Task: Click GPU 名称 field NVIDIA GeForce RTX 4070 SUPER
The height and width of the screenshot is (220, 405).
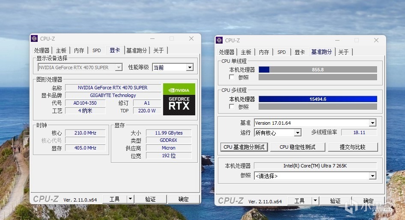Action: tap(113, 88)
